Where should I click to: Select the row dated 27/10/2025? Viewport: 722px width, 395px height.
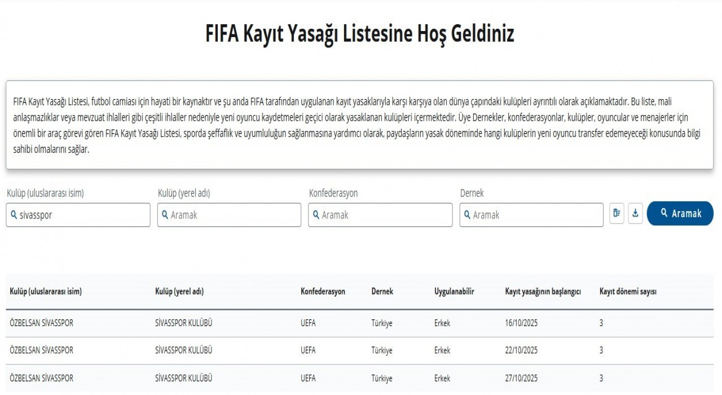click(226, 378)
